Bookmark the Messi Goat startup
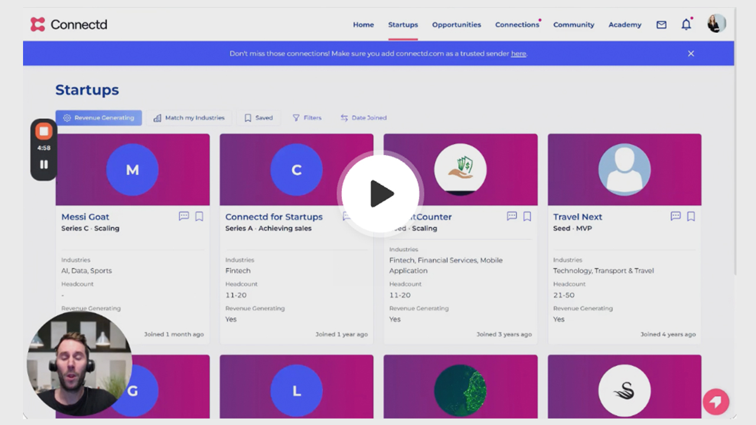Viewport: 756px width, 425px height. click(x=199, y=216)
